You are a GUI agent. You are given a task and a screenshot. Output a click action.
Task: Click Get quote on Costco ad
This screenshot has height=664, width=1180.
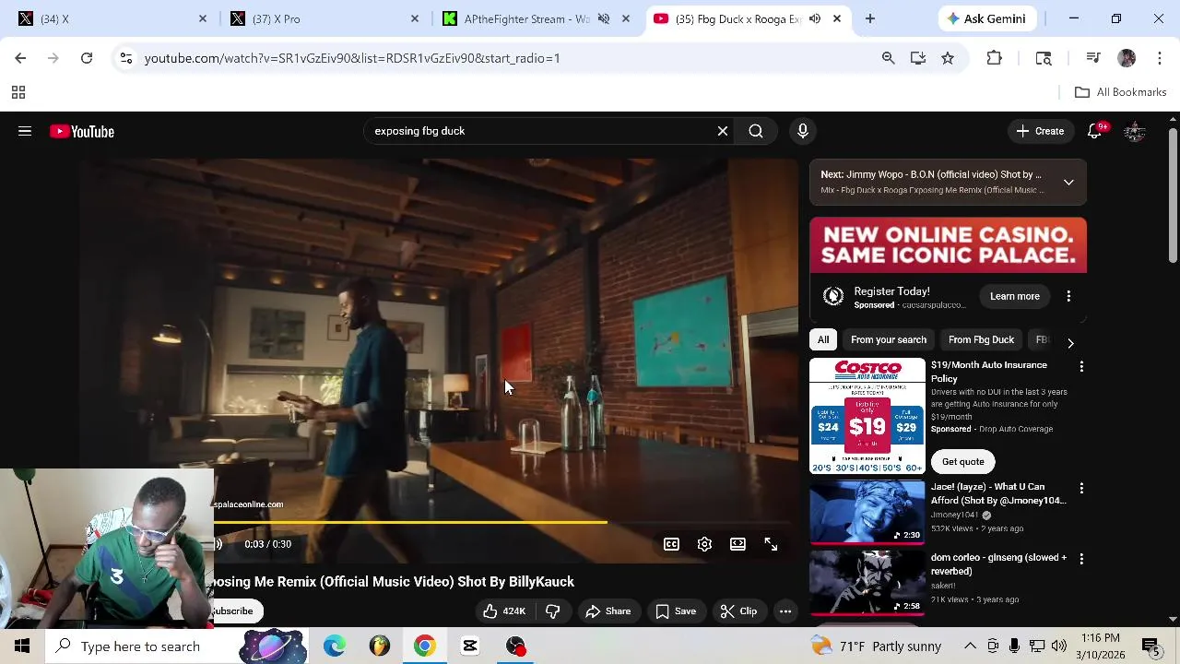[963, 462]
